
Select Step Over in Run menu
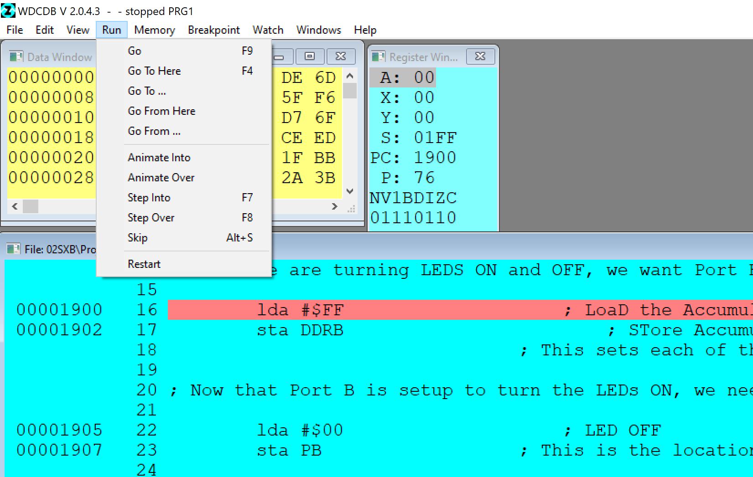tap(184, 217)
